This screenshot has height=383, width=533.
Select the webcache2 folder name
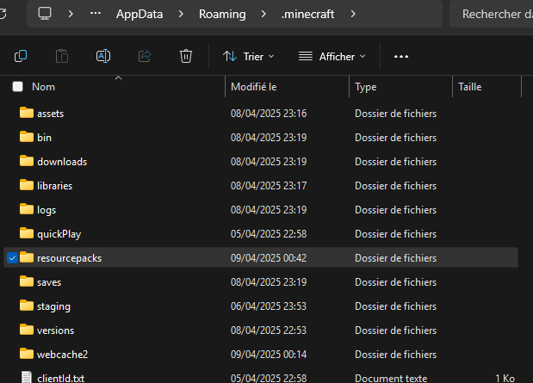coord(62,355)
